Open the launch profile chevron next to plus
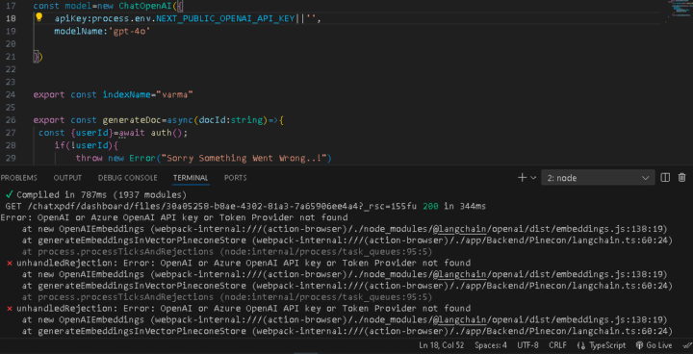The image size is (693, 354). (533, 178)
